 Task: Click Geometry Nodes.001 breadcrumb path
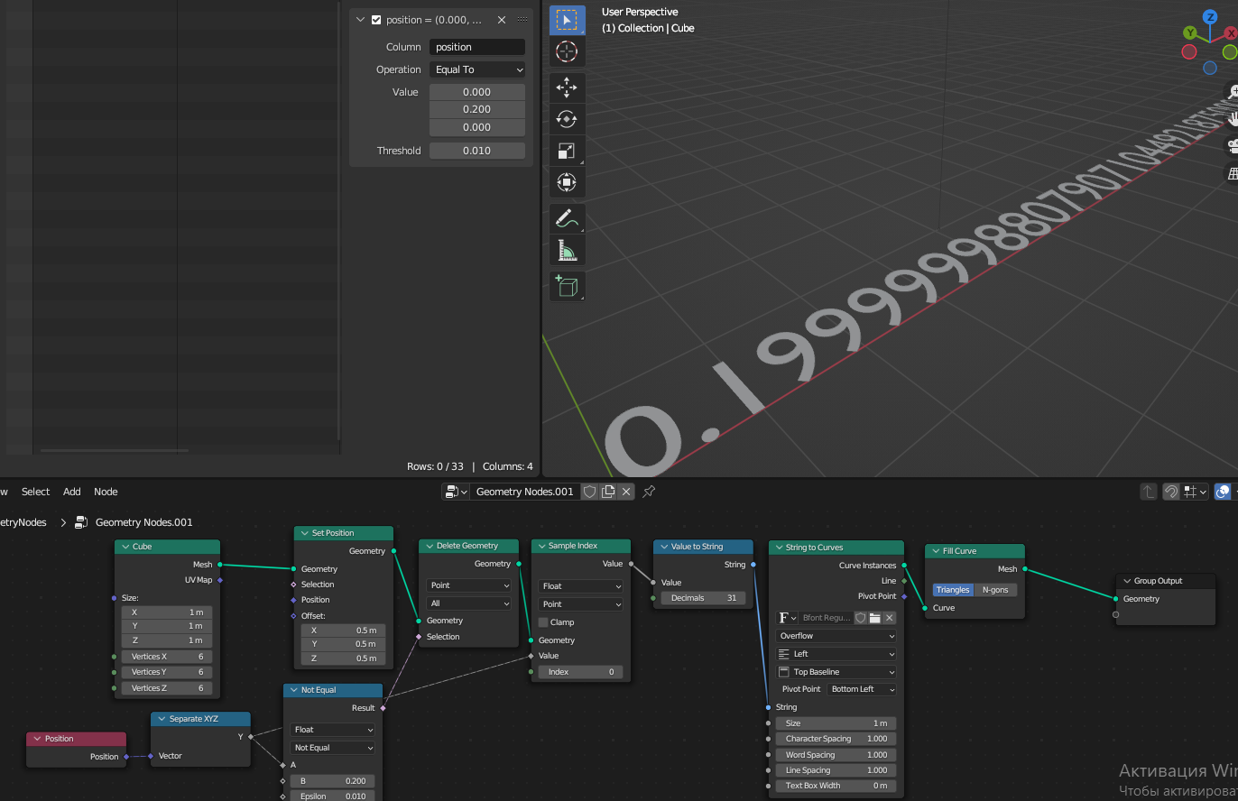click(143, 522)
